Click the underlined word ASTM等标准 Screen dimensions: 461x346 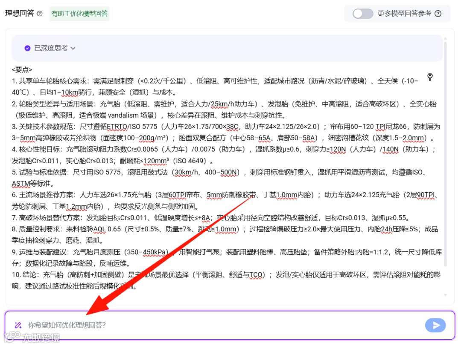click(32, 184)
